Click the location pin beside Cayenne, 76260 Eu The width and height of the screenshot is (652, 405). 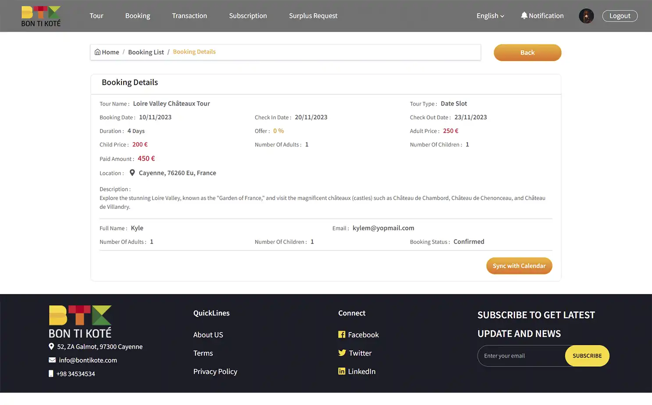pyautogui.click(x=132, y=172)
